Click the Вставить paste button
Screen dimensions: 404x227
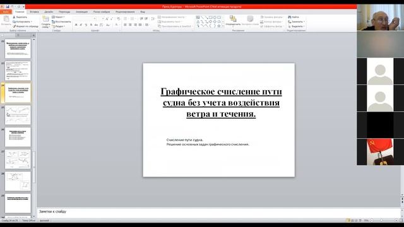click(x=6, y=21)
